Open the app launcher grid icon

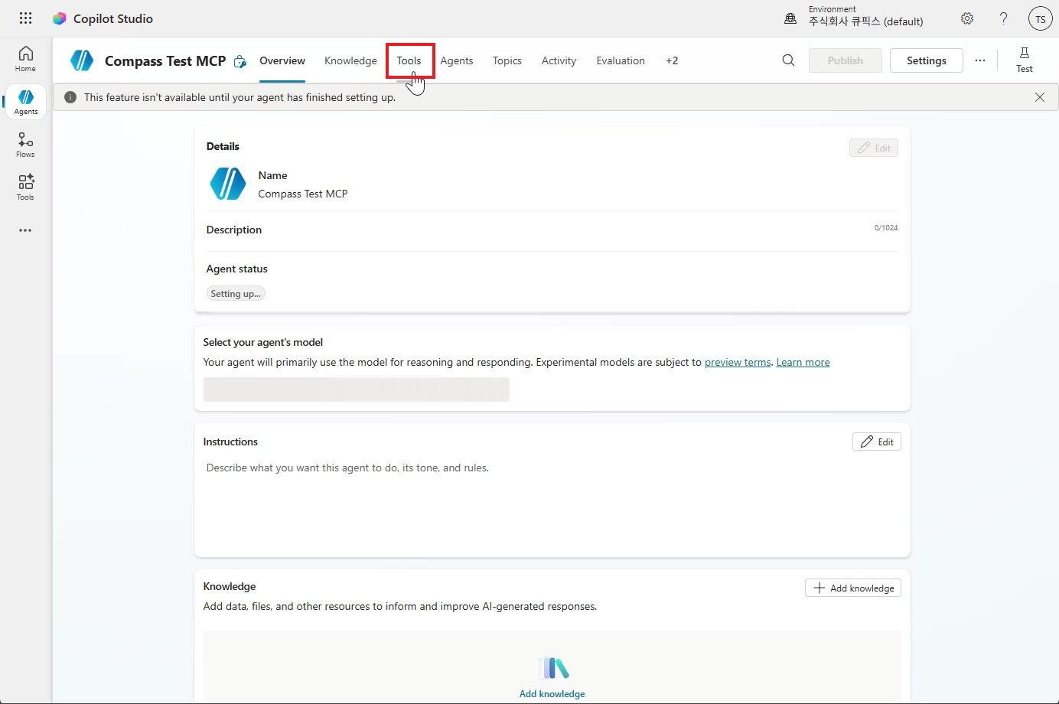pos(25,18)
